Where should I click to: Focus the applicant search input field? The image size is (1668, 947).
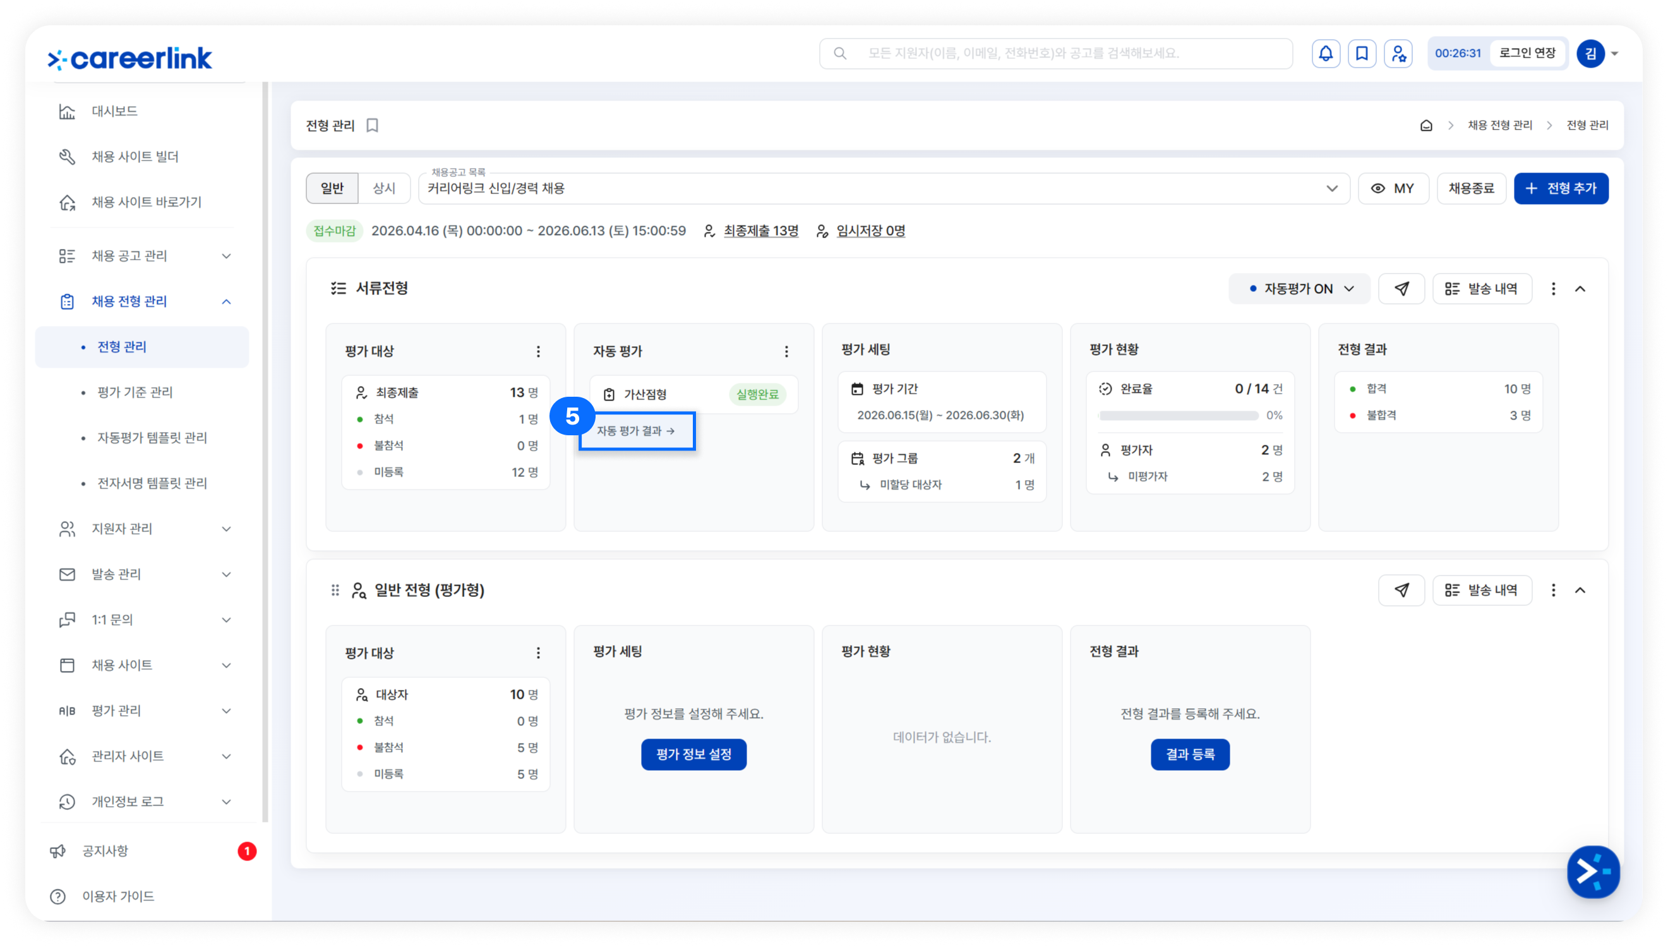pyautogui.click(x=1055, y=53)
